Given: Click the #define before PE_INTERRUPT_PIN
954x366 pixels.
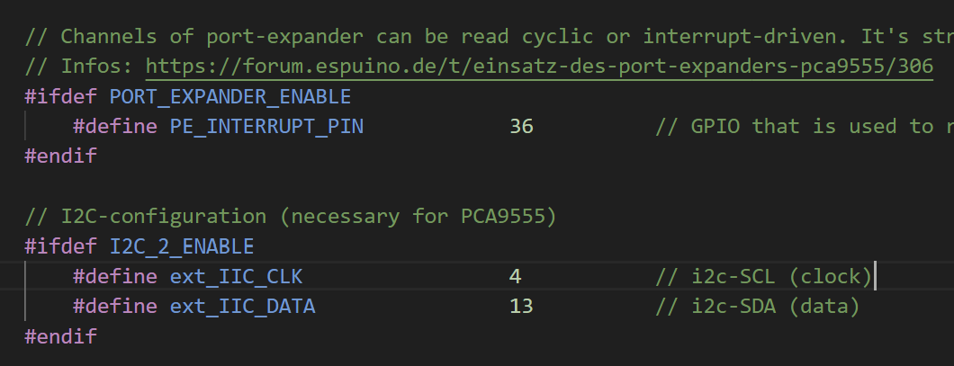Looking at the screenshot, I should coord(115,127).
